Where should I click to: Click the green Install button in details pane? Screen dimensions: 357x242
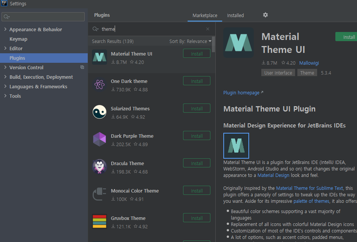[346, 37]
